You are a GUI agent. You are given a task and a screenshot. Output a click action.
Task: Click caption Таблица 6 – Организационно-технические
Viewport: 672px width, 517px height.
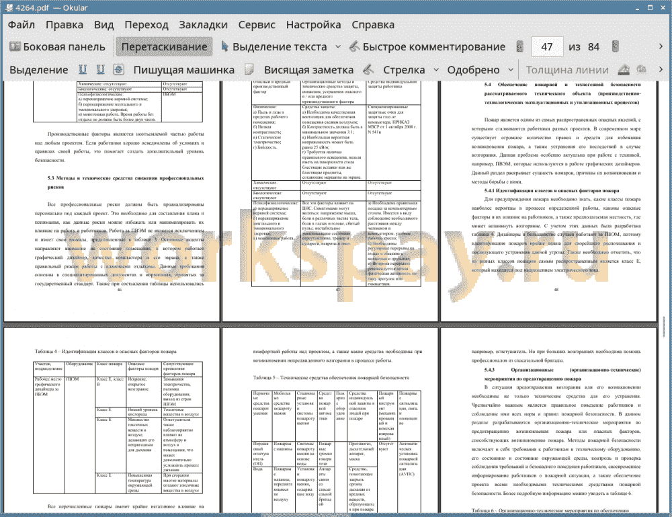tap(550, 510)
